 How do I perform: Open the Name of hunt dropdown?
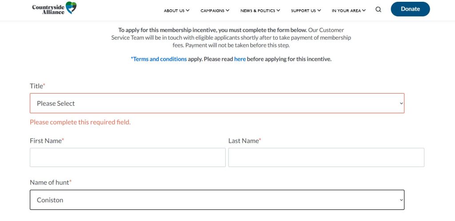[217, 200]
